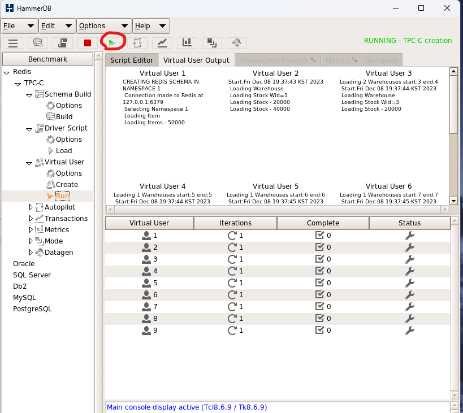
Task: Click the Benchmark panel header button
Action: coord(47,59)
